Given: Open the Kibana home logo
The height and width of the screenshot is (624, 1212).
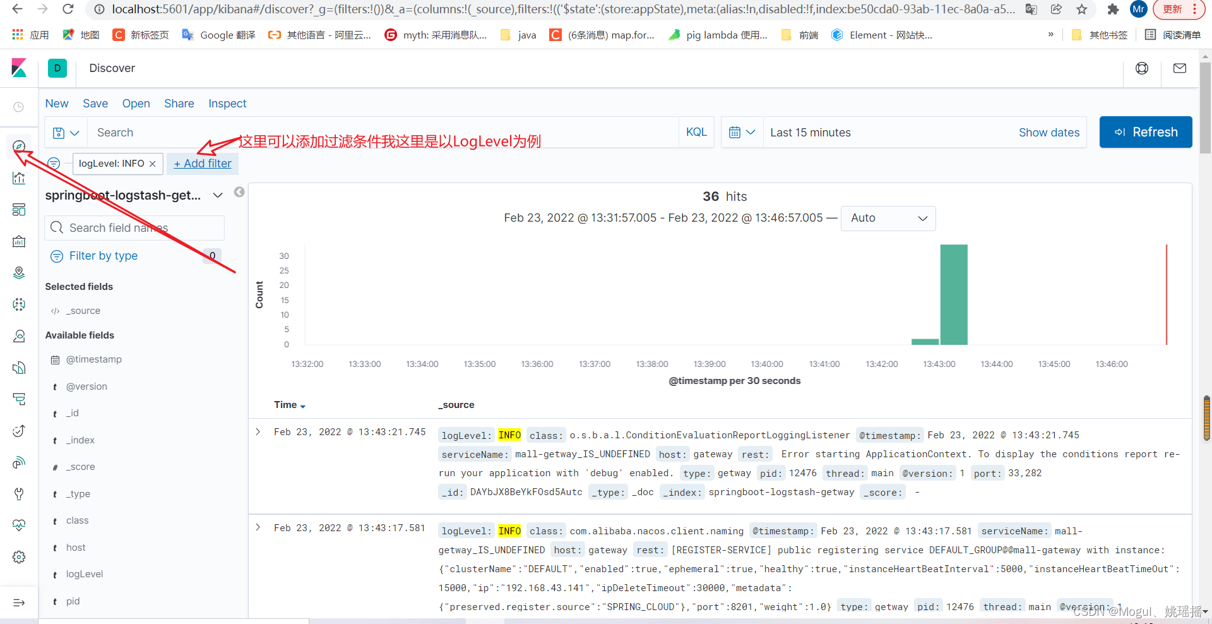Looking at the screenshot, I should tap(19, 68).
